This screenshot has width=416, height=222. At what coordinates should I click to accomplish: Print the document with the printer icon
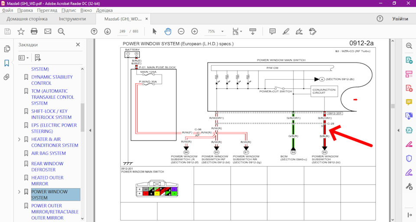(34, 31)
